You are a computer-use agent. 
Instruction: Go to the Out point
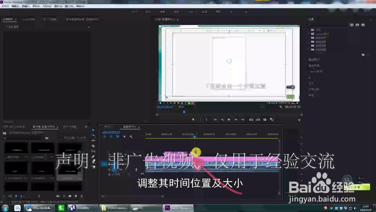[243, 120]
